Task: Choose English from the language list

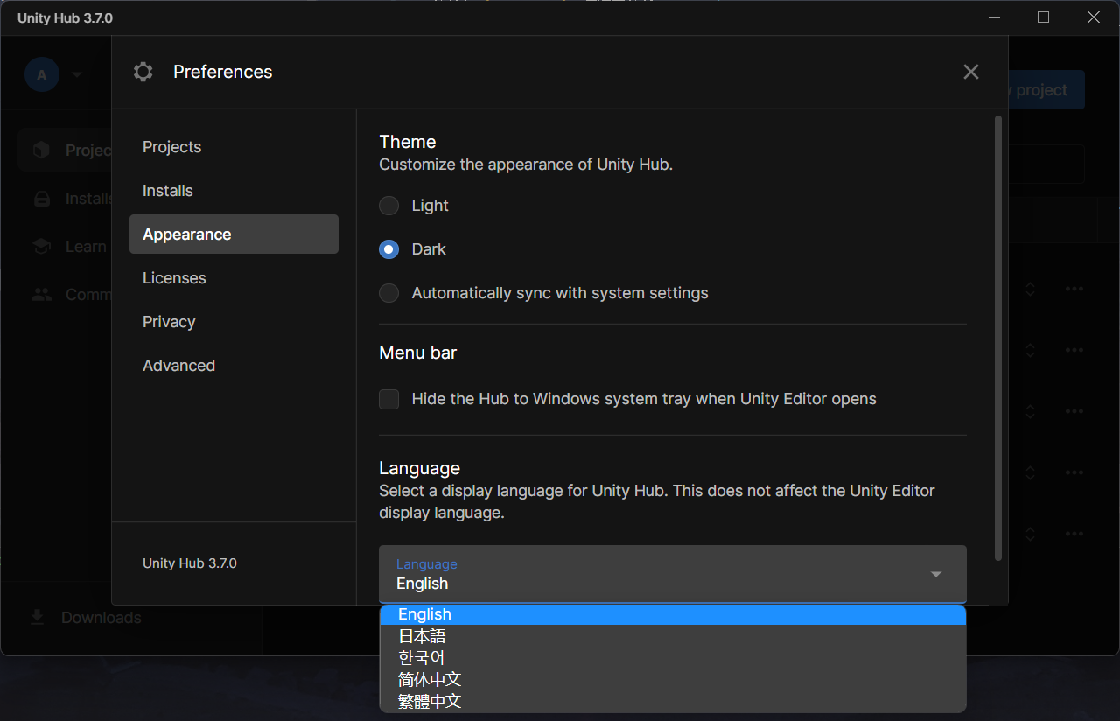Action: [673, 614]
